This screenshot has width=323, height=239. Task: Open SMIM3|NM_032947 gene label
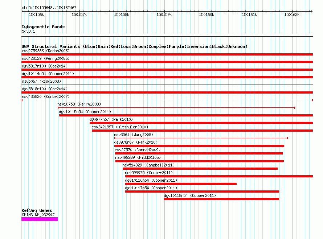click(38, 215)
